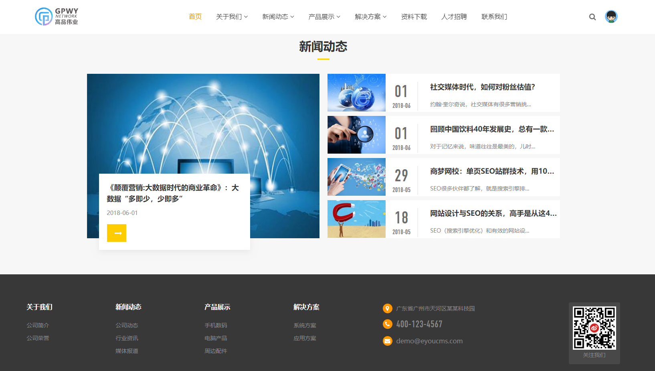Open 资料下载 in the navigation bar
The width and height of the screenshot is (655, 371).
click(414, 16)
